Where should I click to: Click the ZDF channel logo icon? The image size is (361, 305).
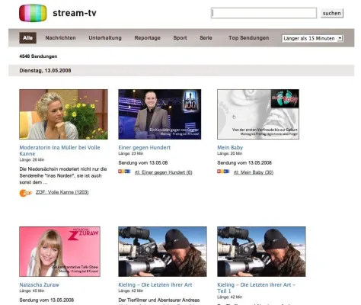[x=26, y=193]
